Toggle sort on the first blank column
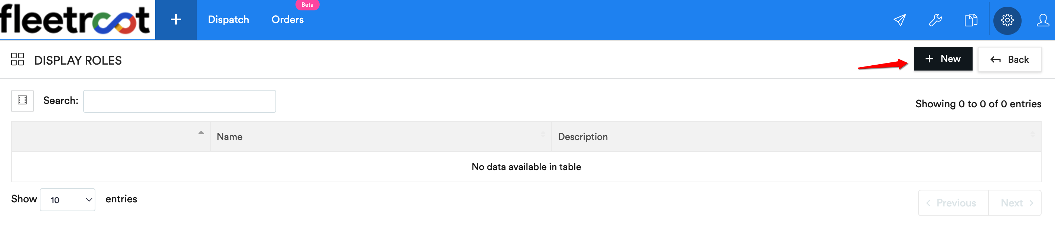The height and width of the screenshot is (225, 1055). pos(111,137)
